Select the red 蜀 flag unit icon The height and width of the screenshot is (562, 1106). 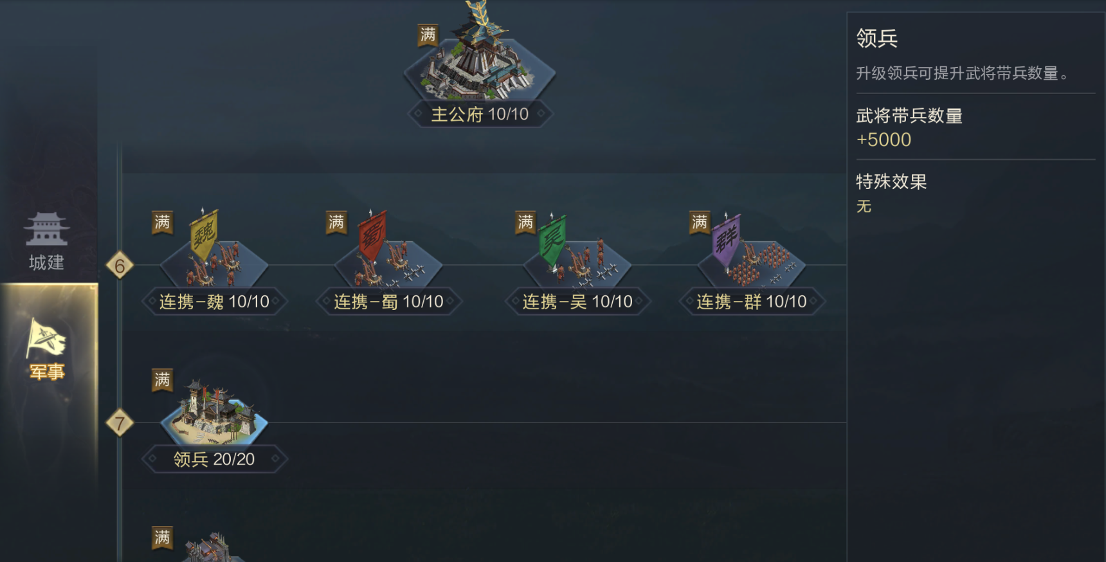point(388,249)
